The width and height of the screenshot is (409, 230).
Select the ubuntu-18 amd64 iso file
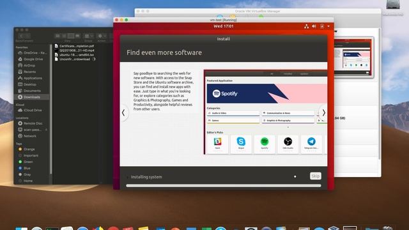74,55
